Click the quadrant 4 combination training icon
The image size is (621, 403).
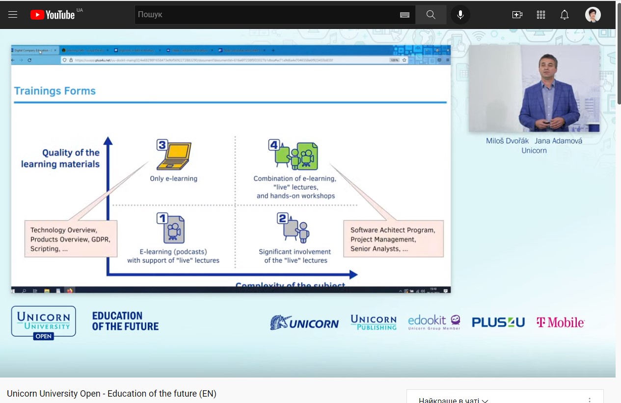(x=294, y=155)
